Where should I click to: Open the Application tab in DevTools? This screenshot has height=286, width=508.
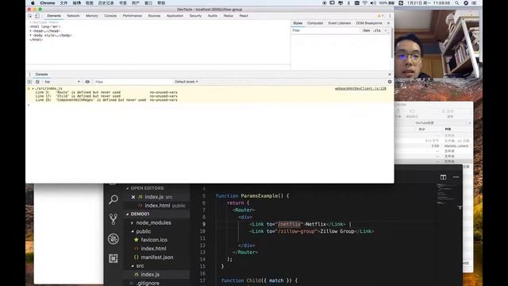coord(175,16)
